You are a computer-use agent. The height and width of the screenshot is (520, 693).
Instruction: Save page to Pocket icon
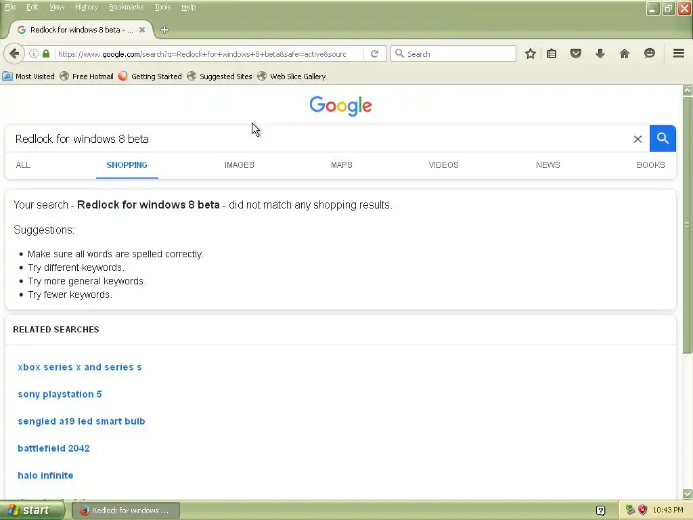[x=575, y=54]
